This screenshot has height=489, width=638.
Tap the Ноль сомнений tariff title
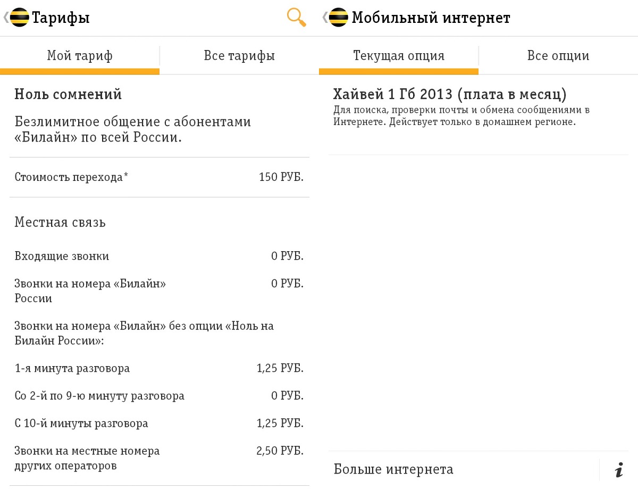68,94
